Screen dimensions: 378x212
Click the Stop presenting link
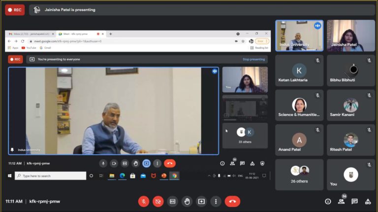[x=253, y=59]
